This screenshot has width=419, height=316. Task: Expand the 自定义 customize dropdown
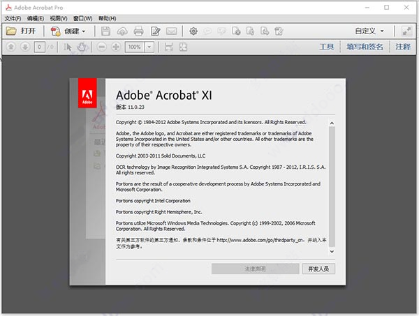pyautogui.click(x=369, y=31)
